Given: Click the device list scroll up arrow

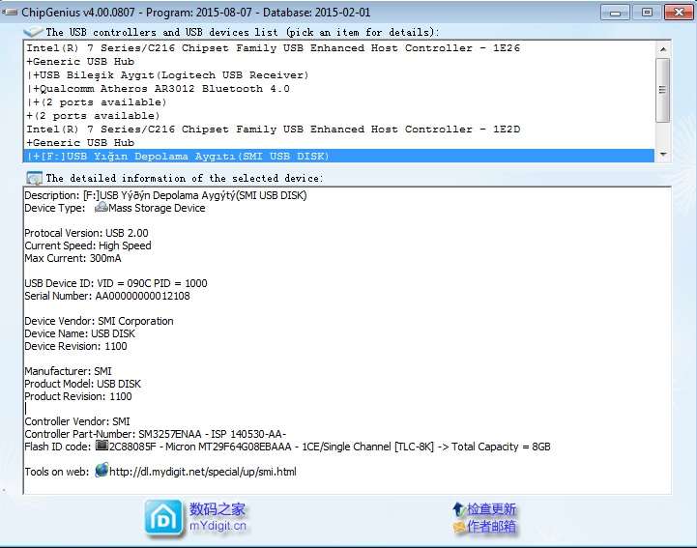Looking at the screenshot, I should point(663,49).
